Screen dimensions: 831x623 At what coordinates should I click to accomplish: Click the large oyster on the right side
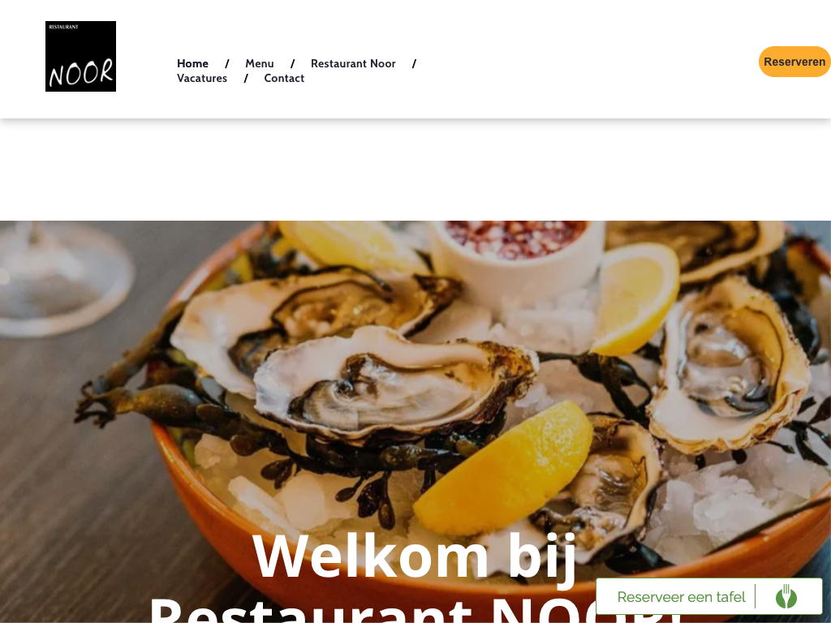tap(729, 366)
